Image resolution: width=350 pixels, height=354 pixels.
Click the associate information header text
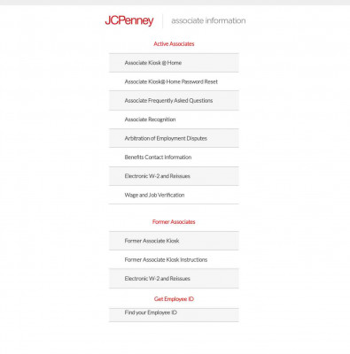click(208, 20)
